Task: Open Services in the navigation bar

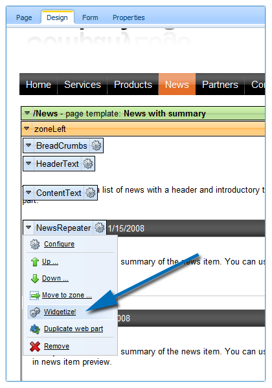Action: pyautogui.click(x=82, y=84)
